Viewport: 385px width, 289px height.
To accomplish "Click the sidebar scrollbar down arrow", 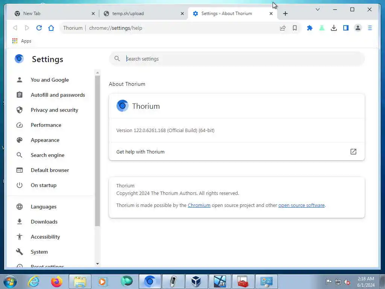I will 97,264.
